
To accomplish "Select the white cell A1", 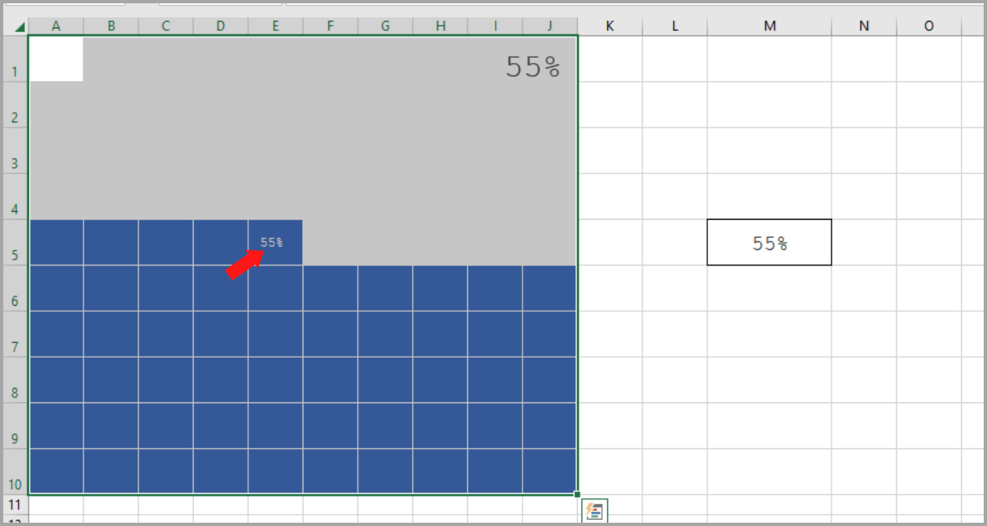I will pos(56,59).
